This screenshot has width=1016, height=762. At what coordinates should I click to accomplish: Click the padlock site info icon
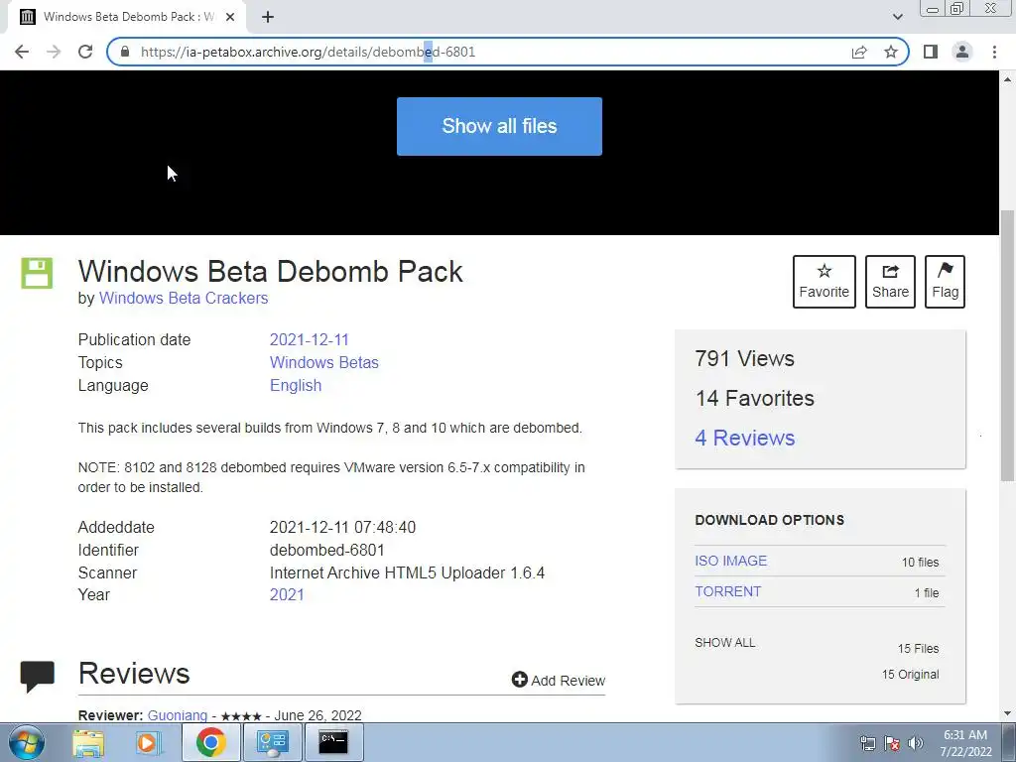[125, 52]
